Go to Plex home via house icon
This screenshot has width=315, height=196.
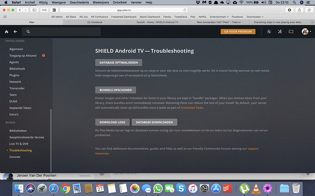[x=7, y=32]
